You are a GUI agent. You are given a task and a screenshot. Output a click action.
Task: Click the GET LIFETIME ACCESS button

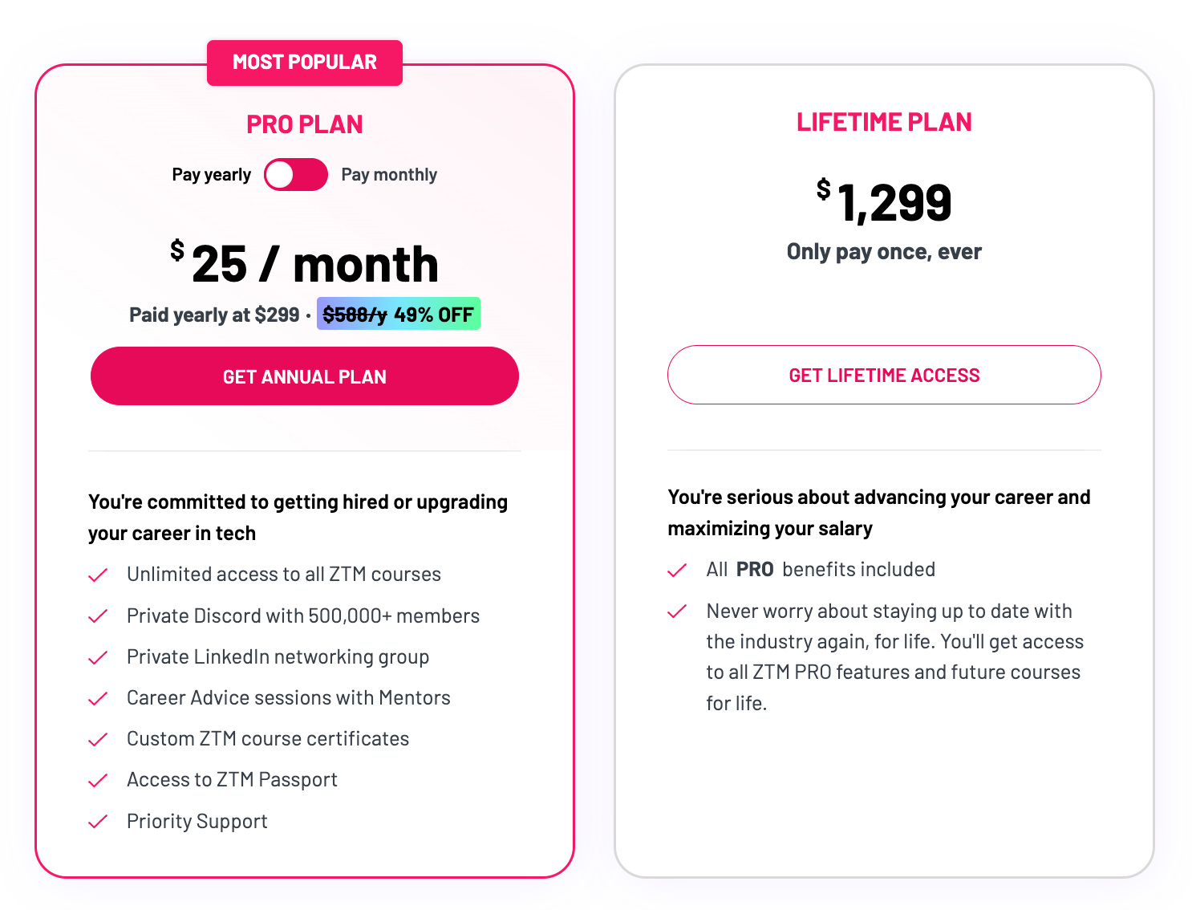point(884,376)
